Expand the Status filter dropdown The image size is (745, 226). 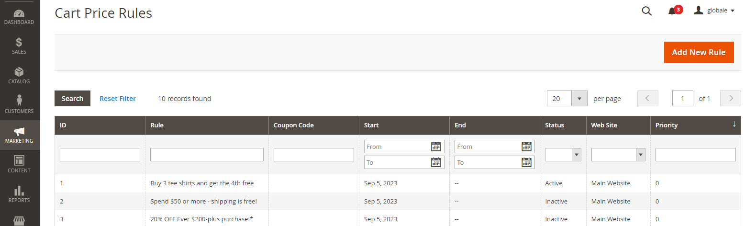pos(563,155)
